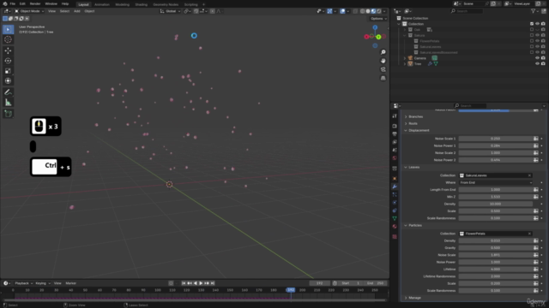Click the Blender logo icon
549x308 pixels.
click(x=5, y=3)
